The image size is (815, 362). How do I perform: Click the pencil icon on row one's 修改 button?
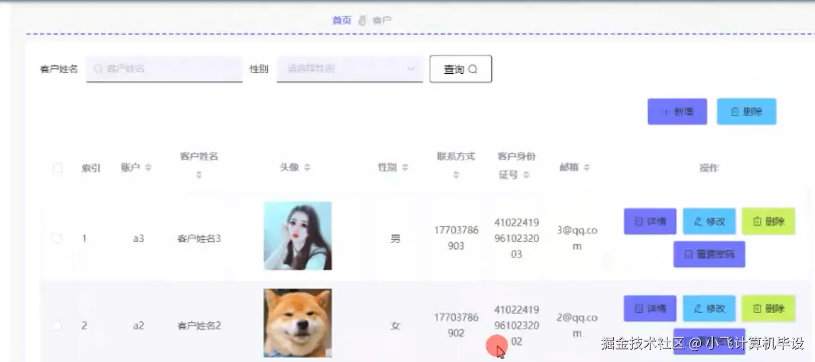697,221
